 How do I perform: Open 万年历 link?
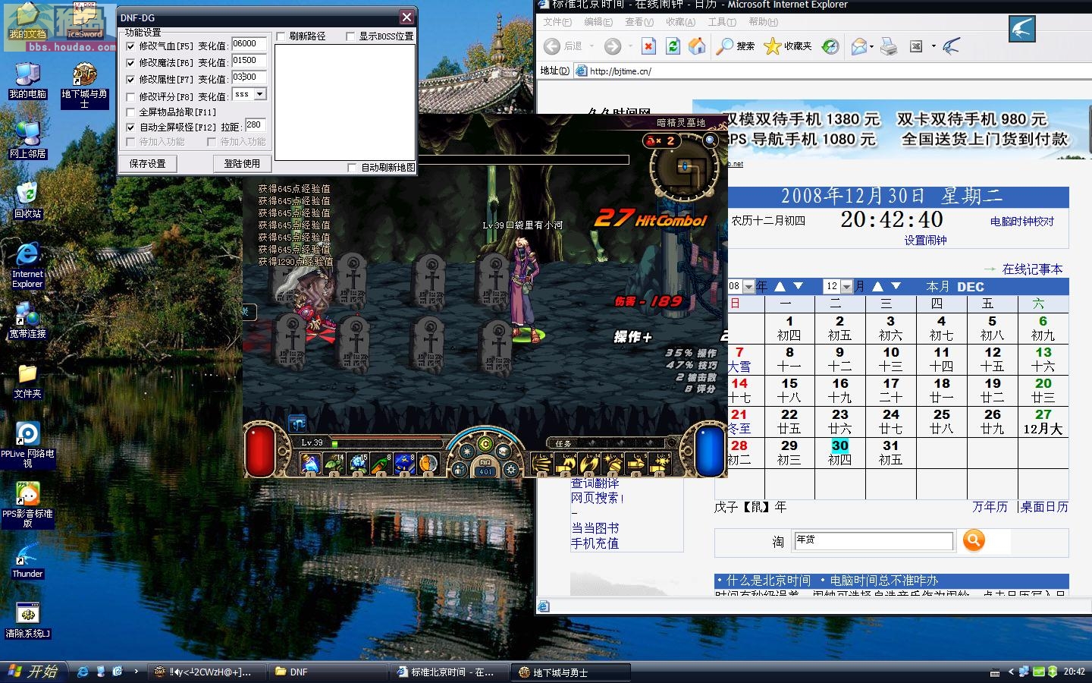click(990, 507)
